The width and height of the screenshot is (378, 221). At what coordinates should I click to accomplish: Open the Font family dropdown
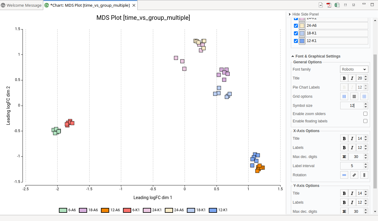point(354,69)
